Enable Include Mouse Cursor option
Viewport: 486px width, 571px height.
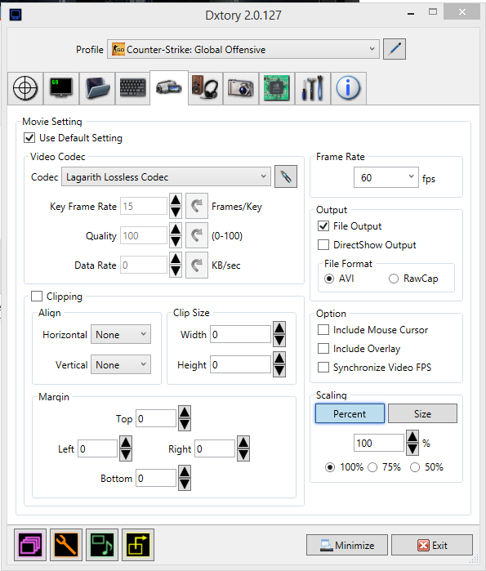(x=323, y=330)
